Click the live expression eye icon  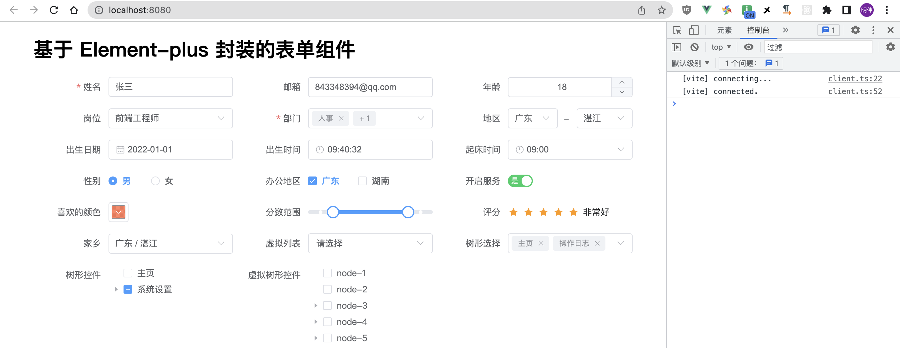[x=748, y=47]
